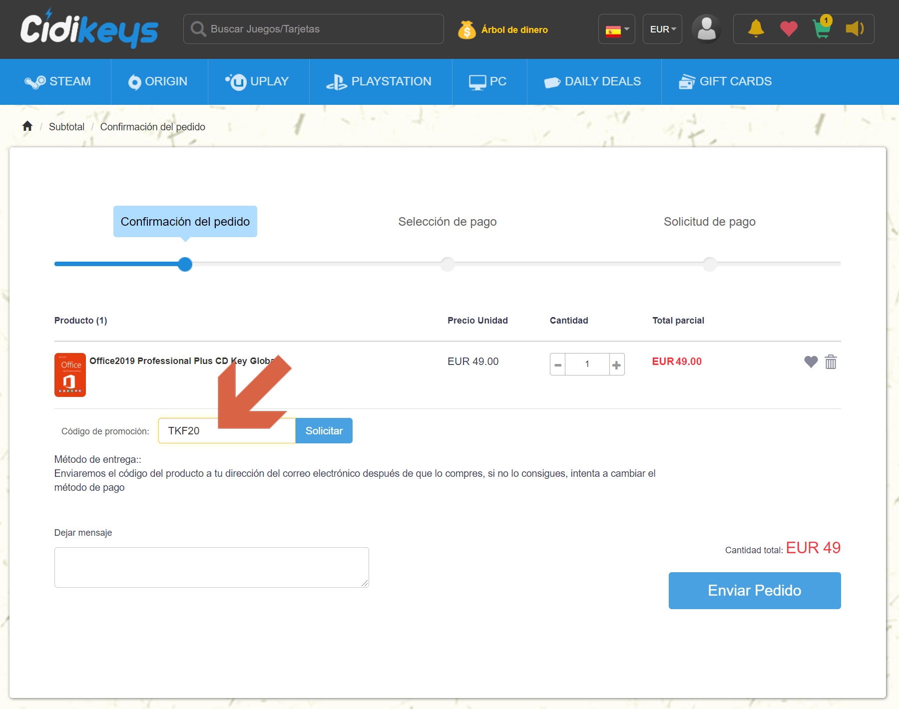Click the Producto (1) column header
The width and height of the screenshot is (899, 709).
[x=81, y=321]
